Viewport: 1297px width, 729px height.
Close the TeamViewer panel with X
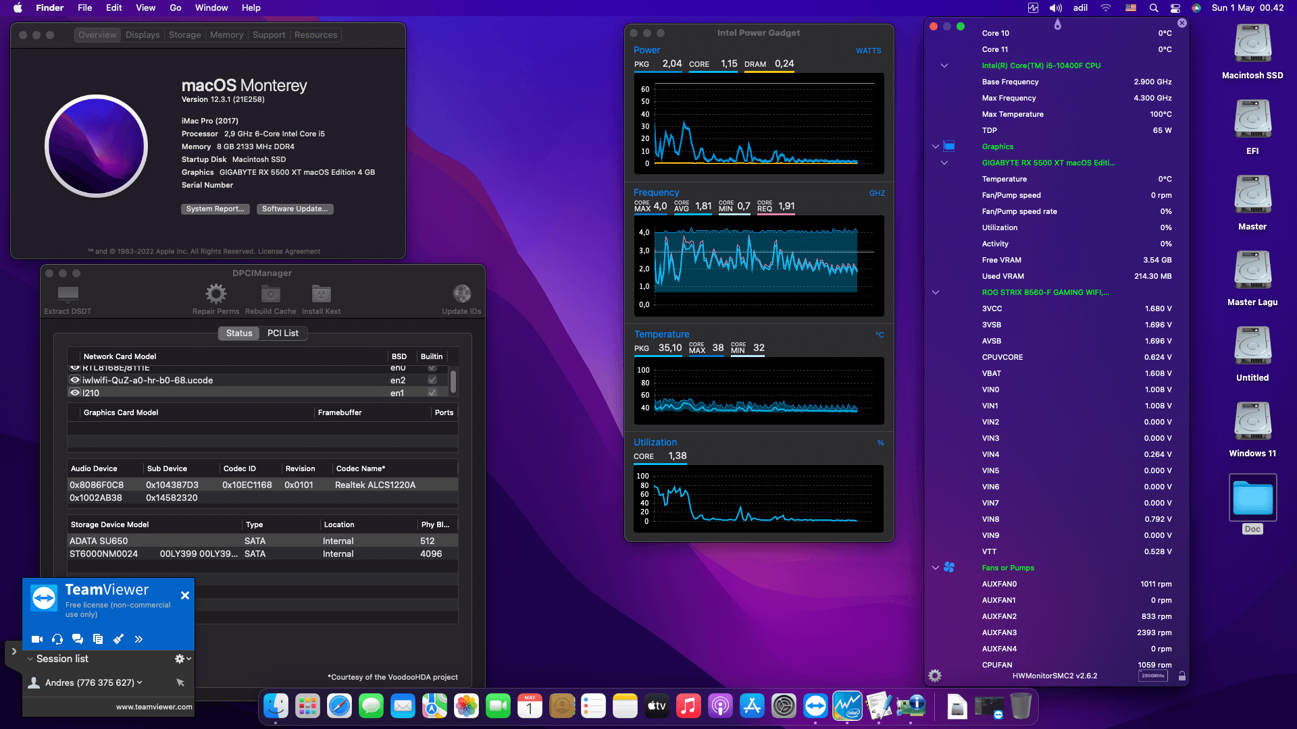[185, 595]
